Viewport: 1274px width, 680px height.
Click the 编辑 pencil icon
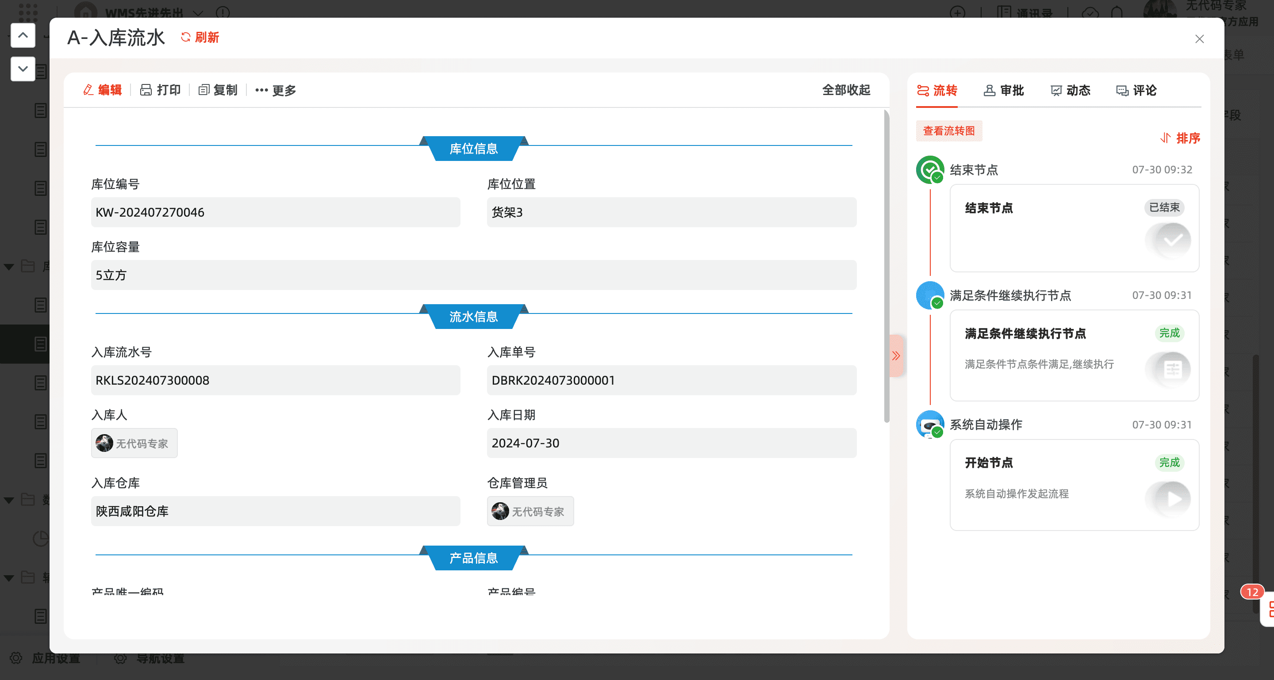tap(88, 90)
